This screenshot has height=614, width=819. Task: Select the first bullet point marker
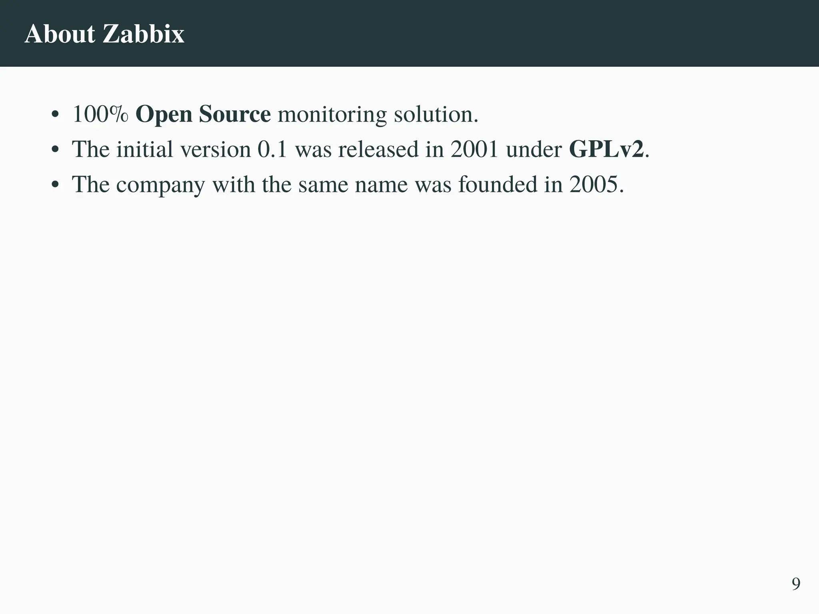pos(55,116)
